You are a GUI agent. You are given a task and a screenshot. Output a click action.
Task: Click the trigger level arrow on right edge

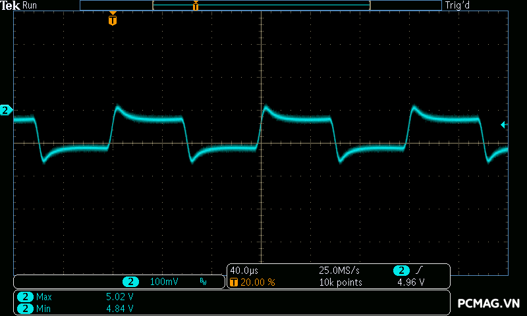coord(503,124)
